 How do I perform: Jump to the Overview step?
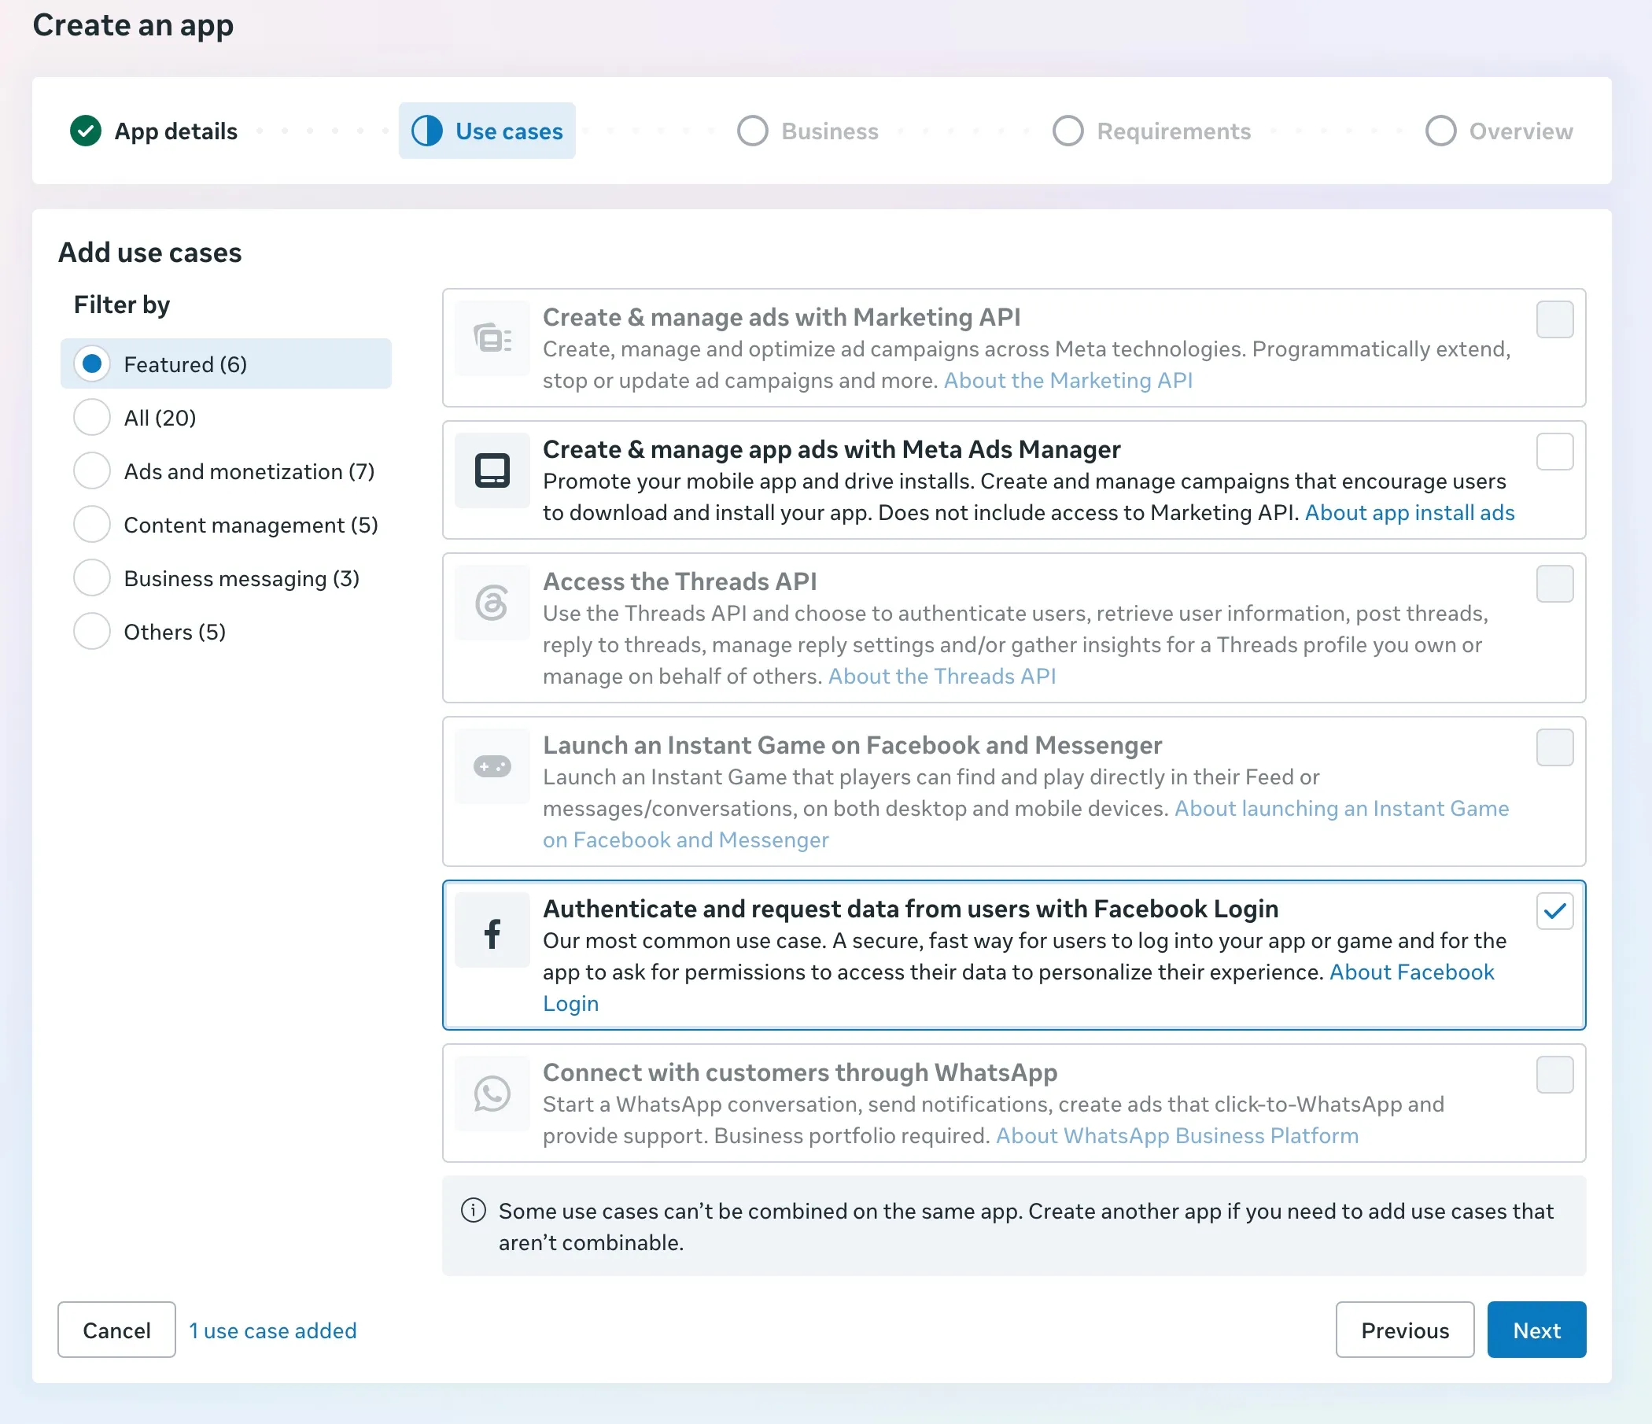tap(1499, 131)
